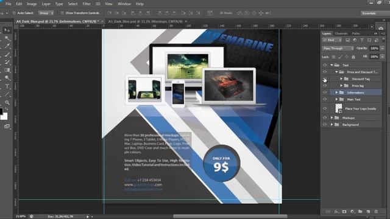The height and width of the screenshot is (219, 390).
Task: Lock all padlock icon
Action: (353, 57)
